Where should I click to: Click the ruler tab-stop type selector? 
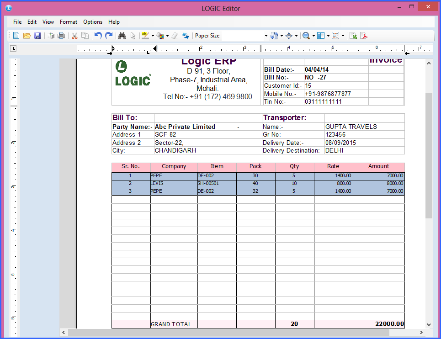pyautogui.click(x=13, y=48)
